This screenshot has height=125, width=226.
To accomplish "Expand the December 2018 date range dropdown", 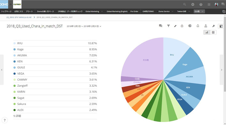I will (84, 26).
